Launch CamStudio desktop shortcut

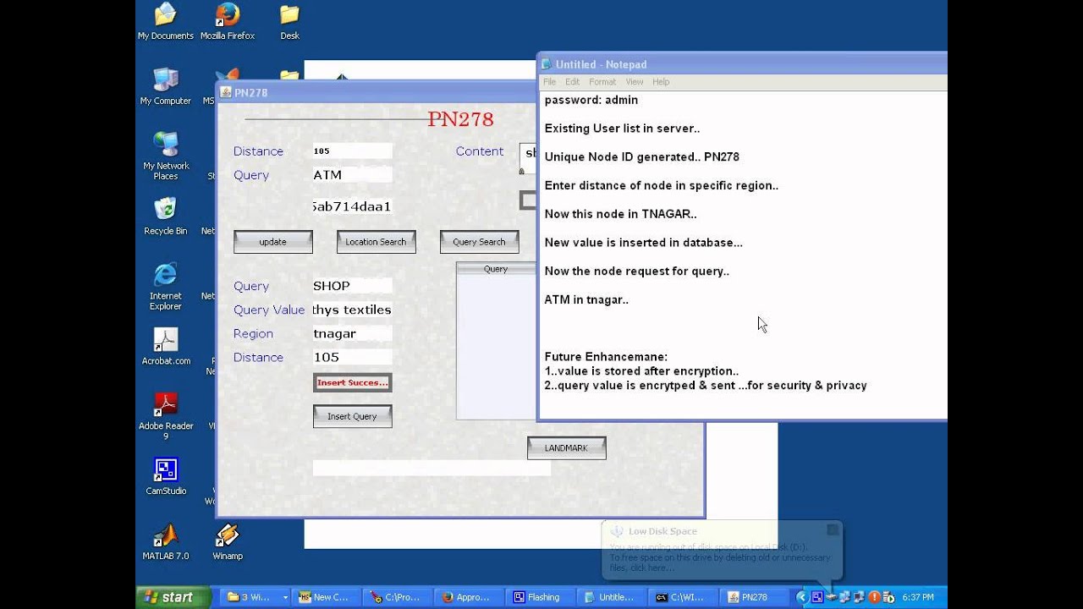(166, 477)
